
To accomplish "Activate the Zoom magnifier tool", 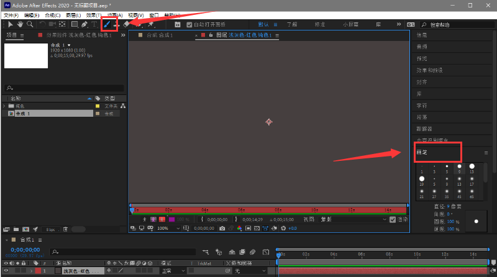I will coord(30,24).
